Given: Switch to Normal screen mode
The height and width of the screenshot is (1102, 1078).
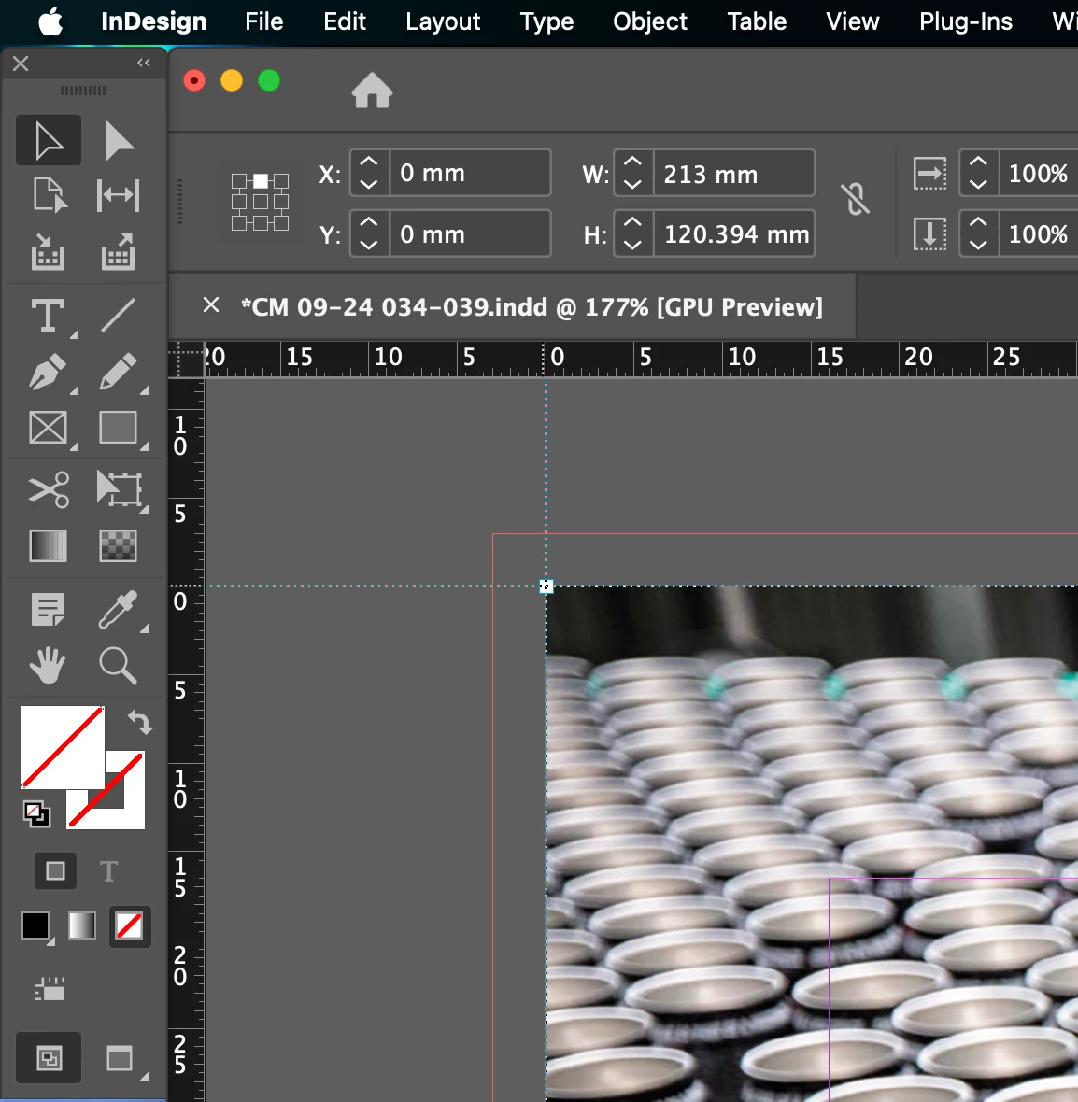Looking at the screenshot, I should click(x=50, y=1058).
